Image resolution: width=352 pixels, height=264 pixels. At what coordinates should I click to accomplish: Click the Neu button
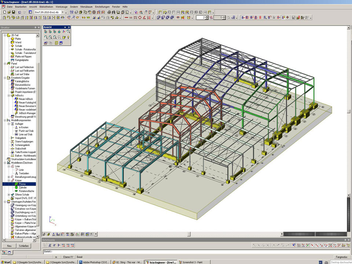(x=9, y=246)
